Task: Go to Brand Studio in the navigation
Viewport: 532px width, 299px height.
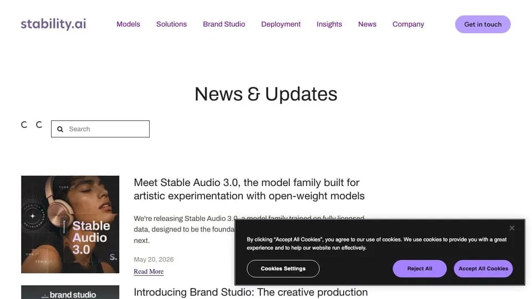Action: pos(224,24)
